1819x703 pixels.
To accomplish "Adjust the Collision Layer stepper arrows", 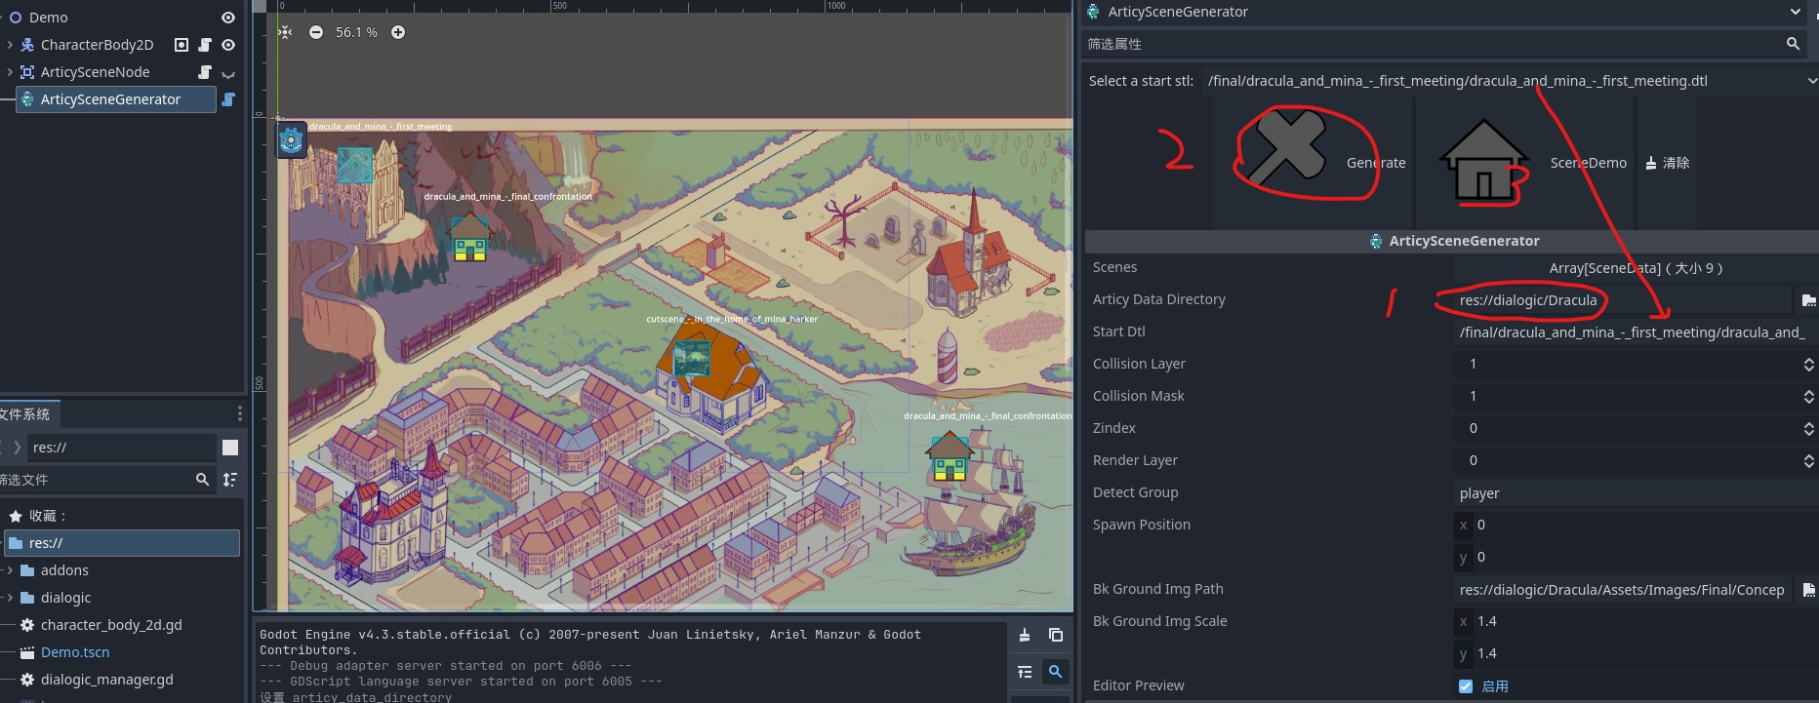I will coord(1808,364).
